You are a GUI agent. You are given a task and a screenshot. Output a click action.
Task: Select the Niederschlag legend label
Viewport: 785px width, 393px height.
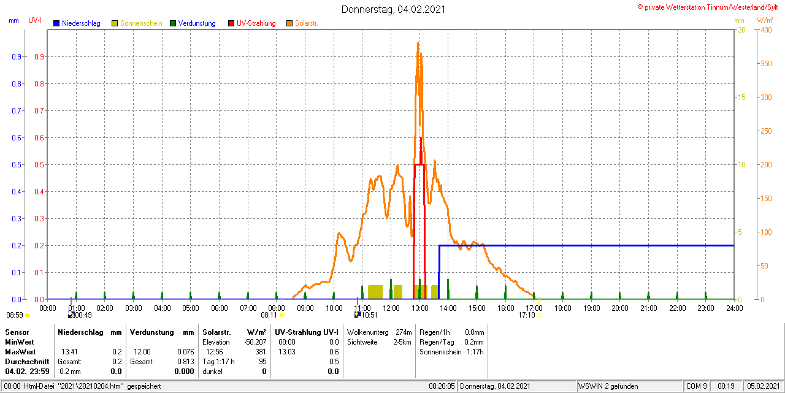[x=82, y=23]
